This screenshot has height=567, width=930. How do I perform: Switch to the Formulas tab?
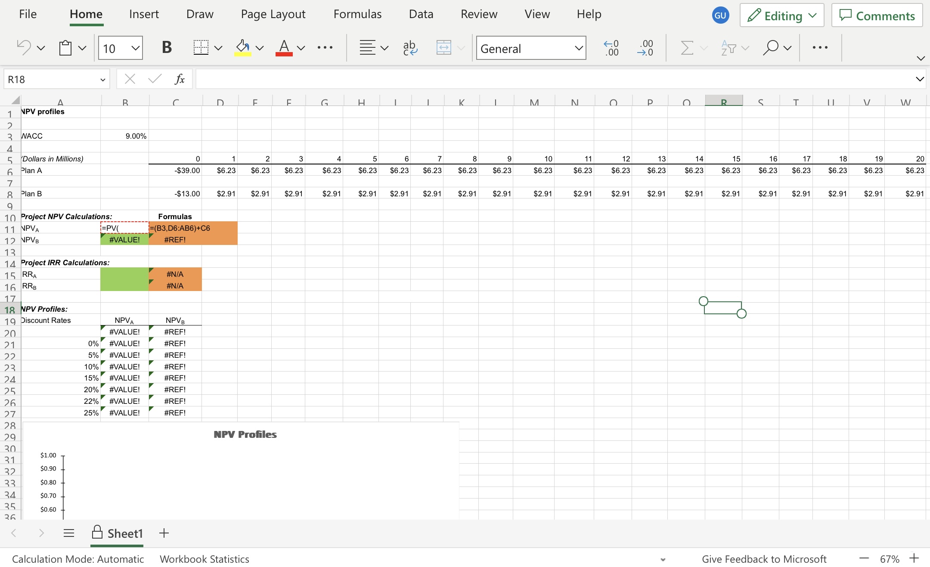(357, 14)
